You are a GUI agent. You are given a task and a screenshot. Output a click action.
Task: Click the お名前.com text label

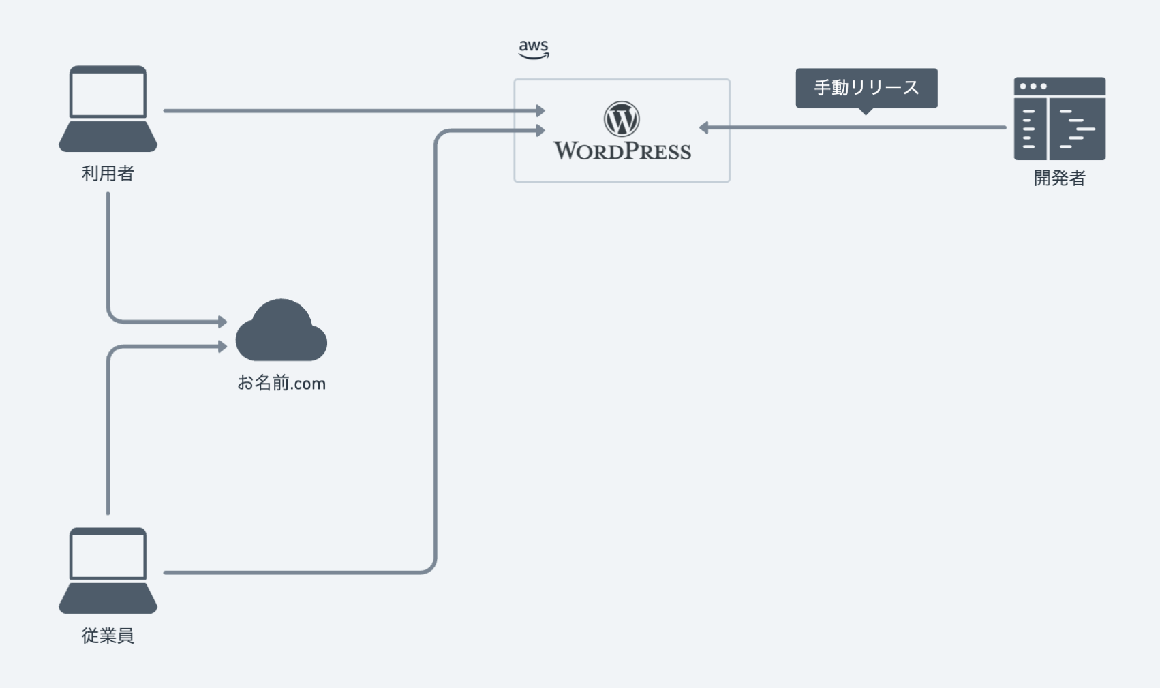click(x=281, y=383)
